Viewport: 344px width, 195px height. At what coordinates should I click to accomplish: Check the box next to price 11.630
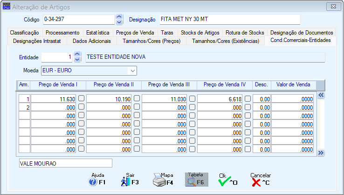(82, 98)
